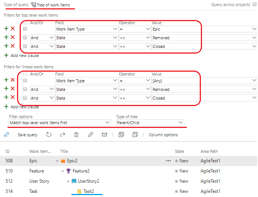Enable the Query across projects checkbox

point(254,5)
